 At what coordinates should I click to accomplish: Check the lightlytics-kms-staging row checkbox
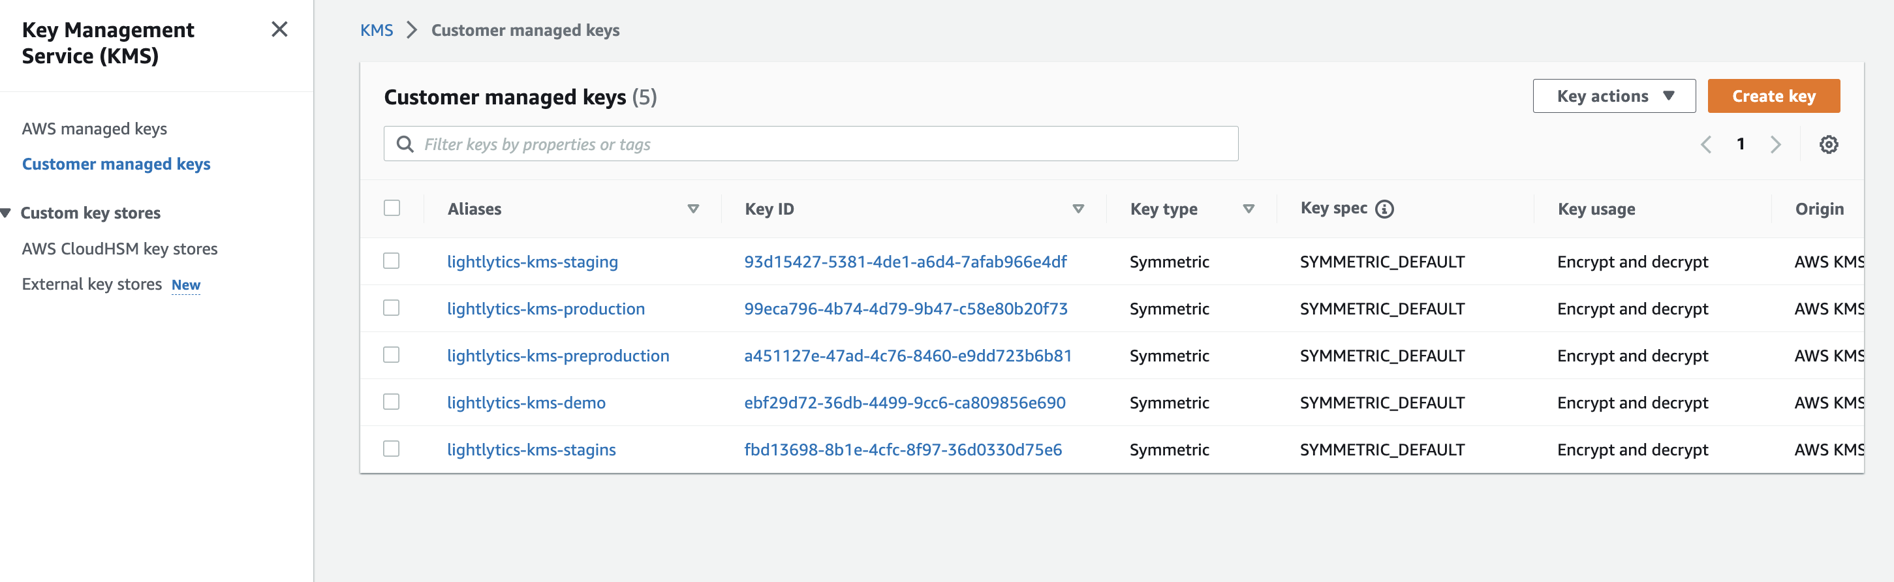pos(391,262)
